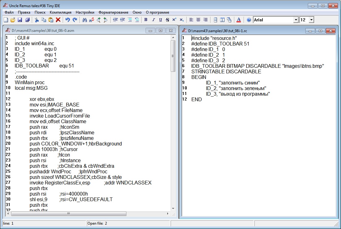Image resolution: width=341 pixels, height=229 pixels.
Task: Expand the Arial font name dropdown
Action: coord(296,20)
